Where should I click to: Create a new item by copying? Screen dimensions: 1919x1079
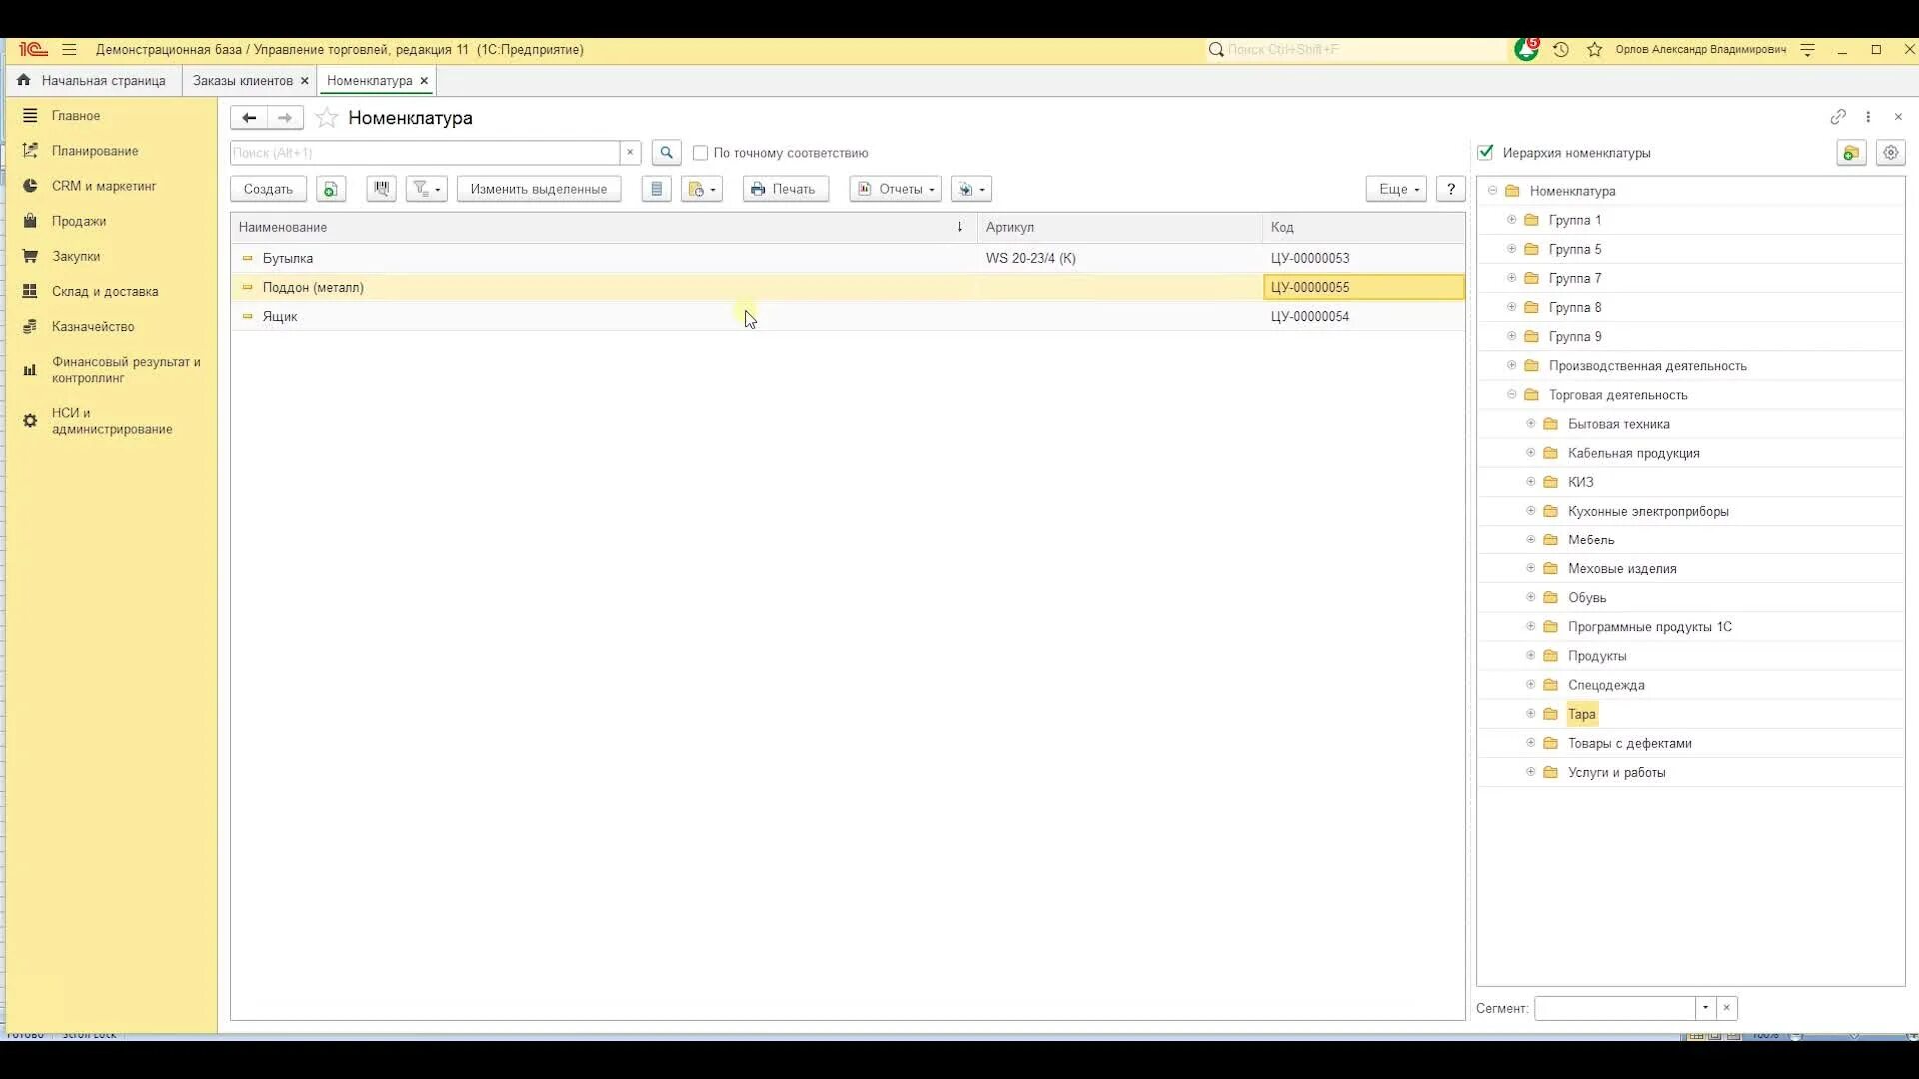point(331,189)
